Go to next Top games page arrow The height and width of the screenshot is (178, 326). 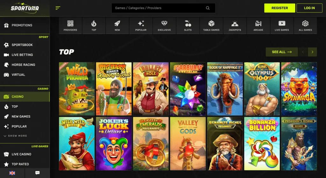pos(312,52)
